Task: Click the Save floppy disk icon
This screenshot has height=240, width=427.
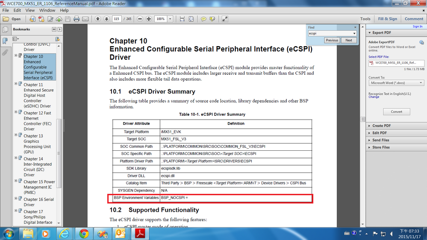Action: click(x=68, y=19)
